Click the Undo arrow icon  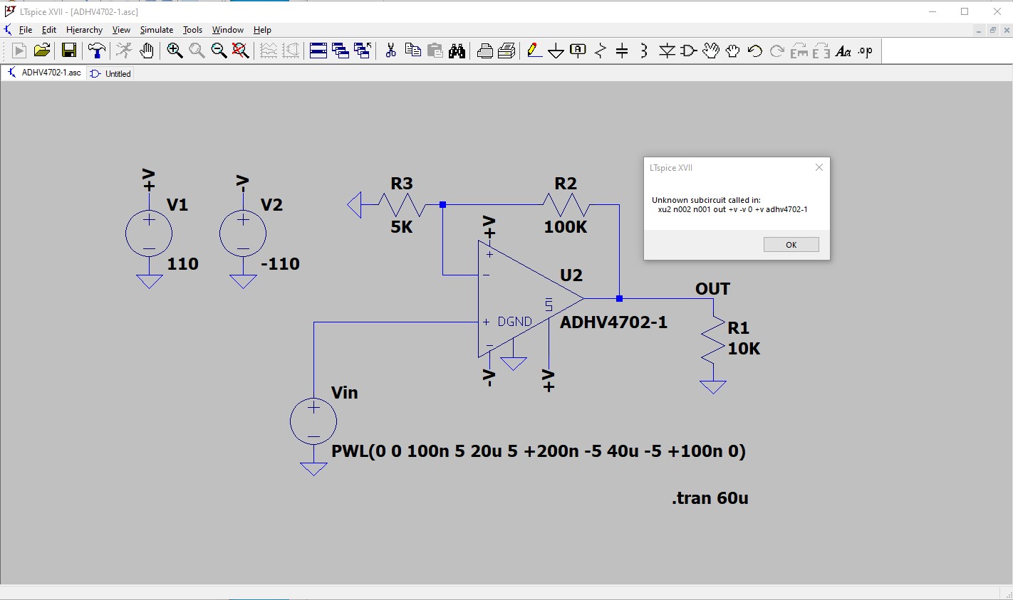755,51
